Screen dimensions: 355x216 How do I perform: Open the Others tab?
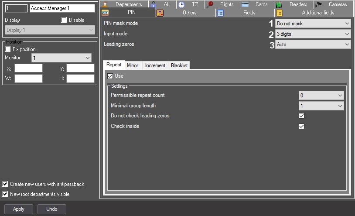coord(185,13)
